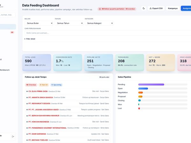Image resolution: width=191 pixels, height=143 pixels.
Task: Click the sidebar contact search field
Action: (8, 15)
